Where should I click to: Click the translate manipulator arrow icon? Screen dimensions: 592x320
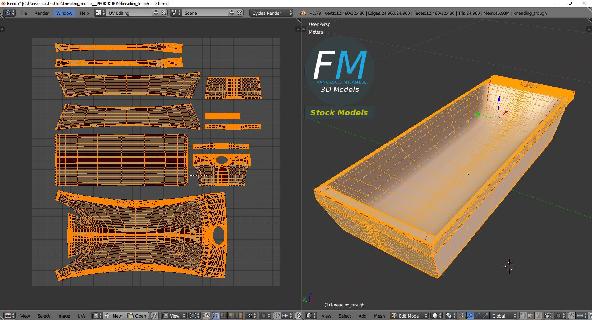pyautogui.click(x=470, y=316)
